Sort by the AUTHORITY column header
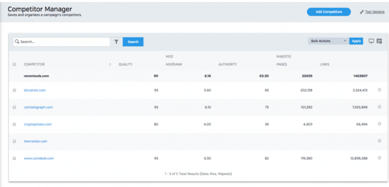This screenshot has width=389, height=187. [228, 64]
